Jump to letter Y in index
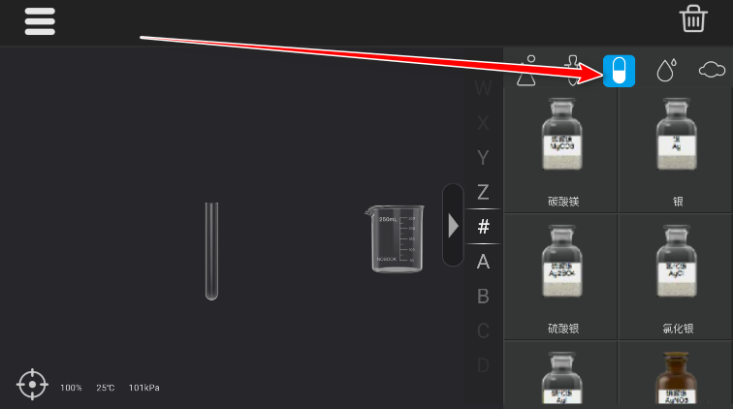The image size is (733, 409). (483, 158)
